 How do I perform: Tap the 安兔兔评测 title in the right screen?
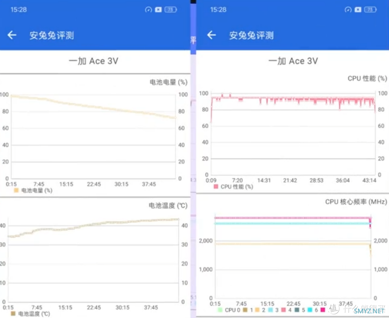tap(251, 35)
